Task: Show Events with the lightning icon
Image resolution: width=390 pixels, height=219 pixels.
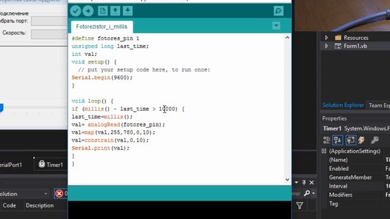Action: (x=361, y=141)
